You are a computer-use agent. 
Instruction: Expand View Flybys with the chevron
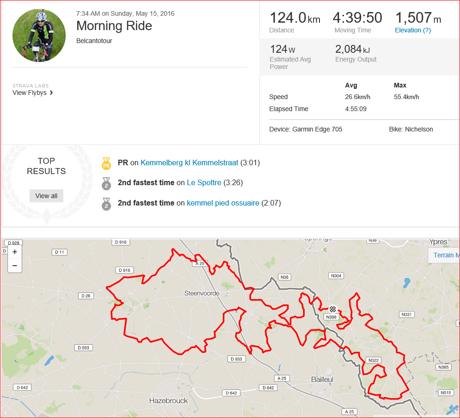(51, 93)
